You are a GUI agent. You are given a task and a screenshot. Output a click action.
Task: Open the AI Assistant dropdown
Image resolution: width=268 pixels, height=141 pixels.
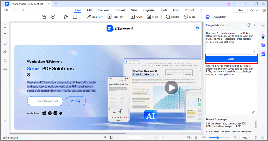click(x=216, y=17)
